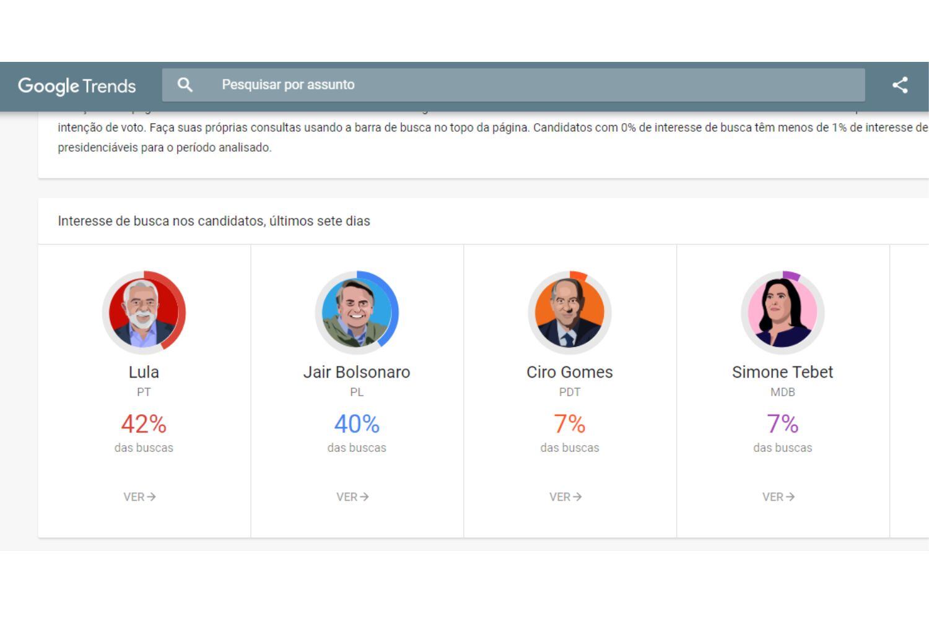Image resolution: width=929 pixels, height=619 pixels.
Task: Open the VER link under Jair Bolsonaro
Action: point(352,497)
